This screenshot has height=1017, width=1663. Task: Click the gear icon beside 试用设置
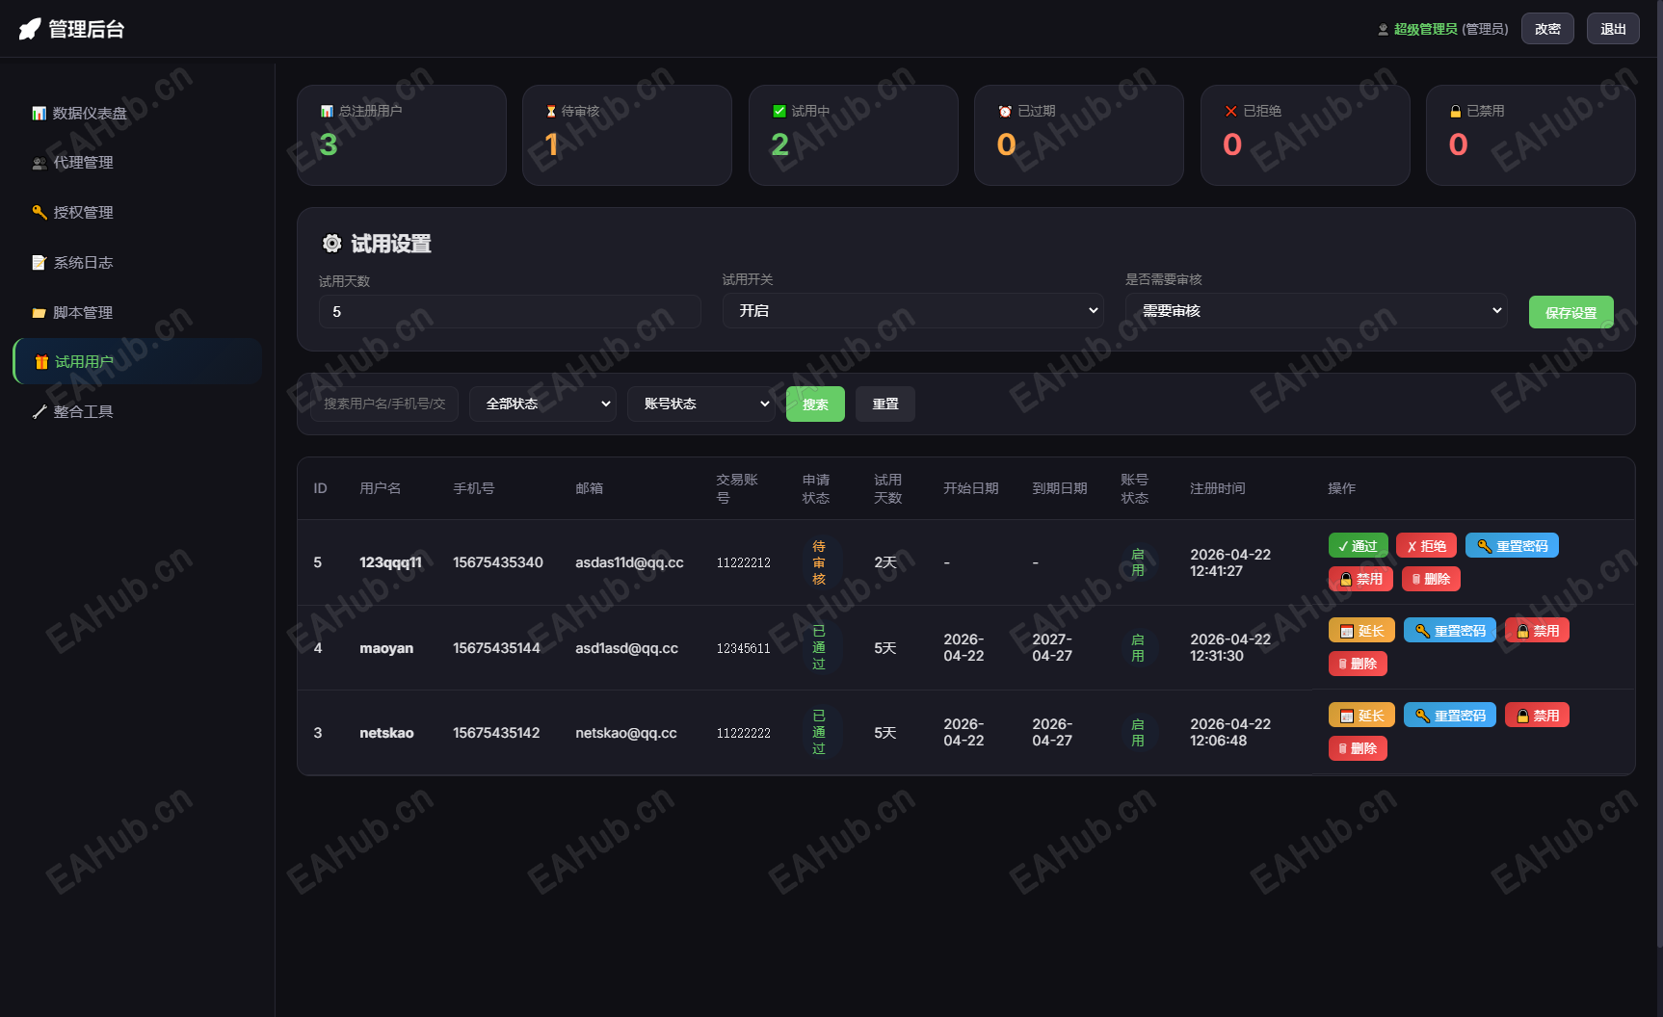click(332, 244)
